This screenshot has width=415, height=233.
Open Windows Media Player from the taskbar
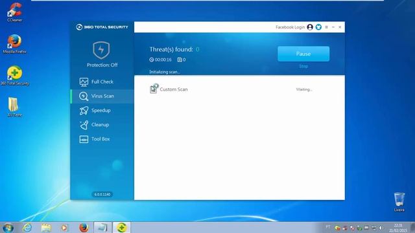[x=64, y=227]
